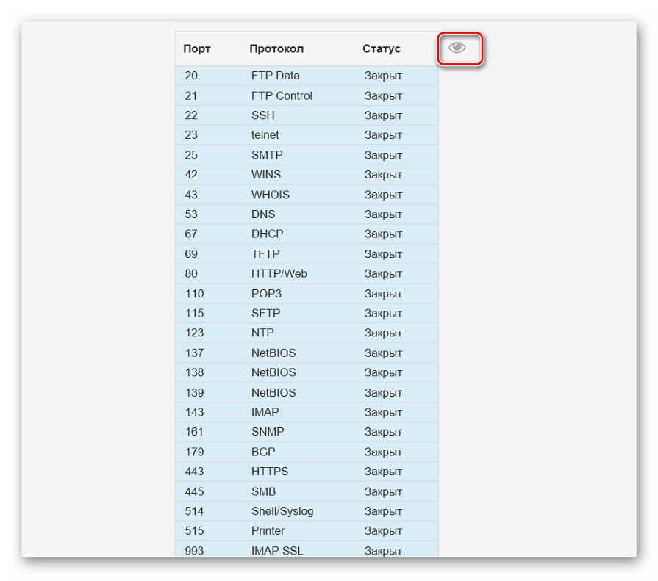The height and width of the screenshot is (581, 658).
Task: Select the port 123 cell
Action: click(x=194, y=333)
